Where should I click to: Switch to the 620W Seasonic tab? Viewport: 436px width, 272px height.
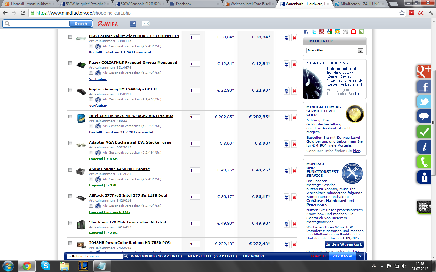point(138,4)
